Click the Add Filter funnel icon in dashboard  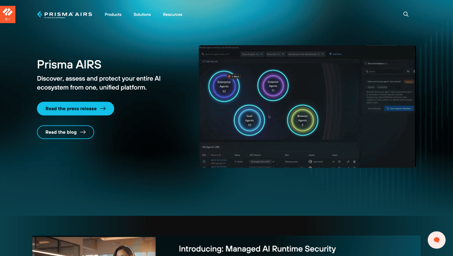pos(330,54)
